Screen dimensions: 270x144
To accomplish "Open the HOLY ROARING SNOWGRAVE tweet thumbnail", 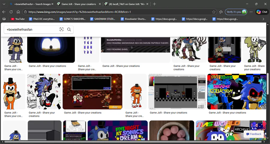I will tap(136, 45).
